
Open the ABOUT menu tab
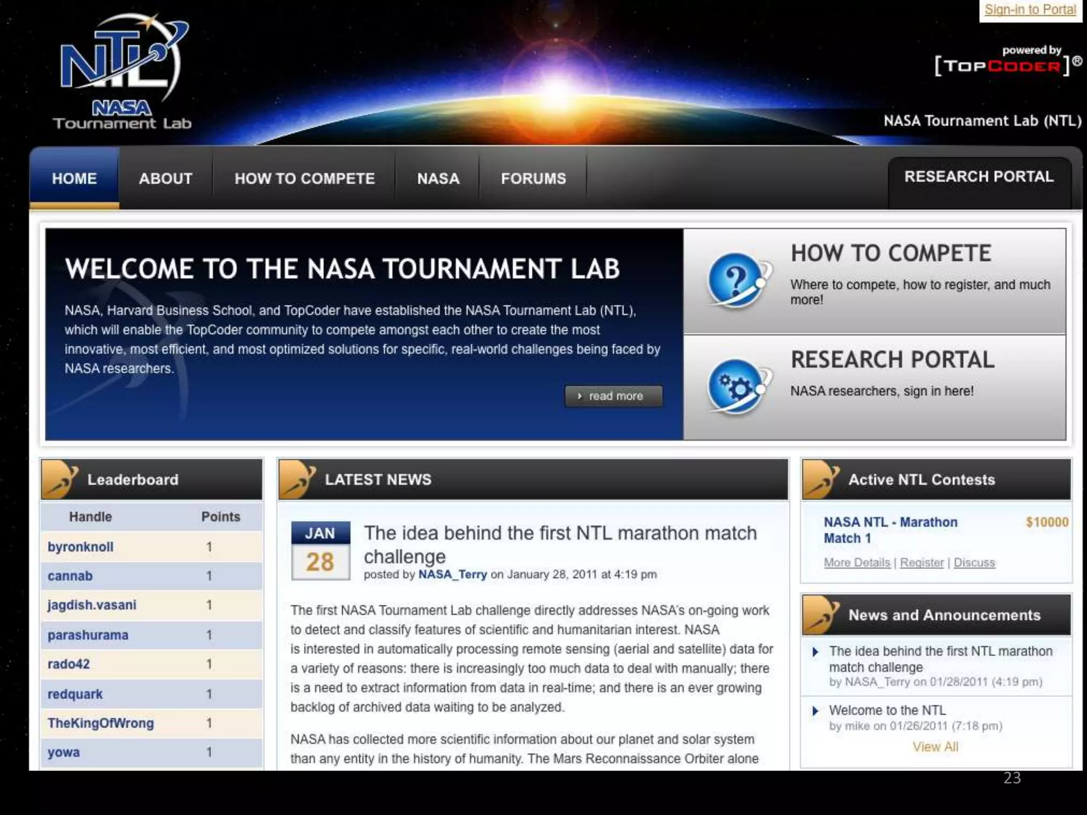(166, 178)
